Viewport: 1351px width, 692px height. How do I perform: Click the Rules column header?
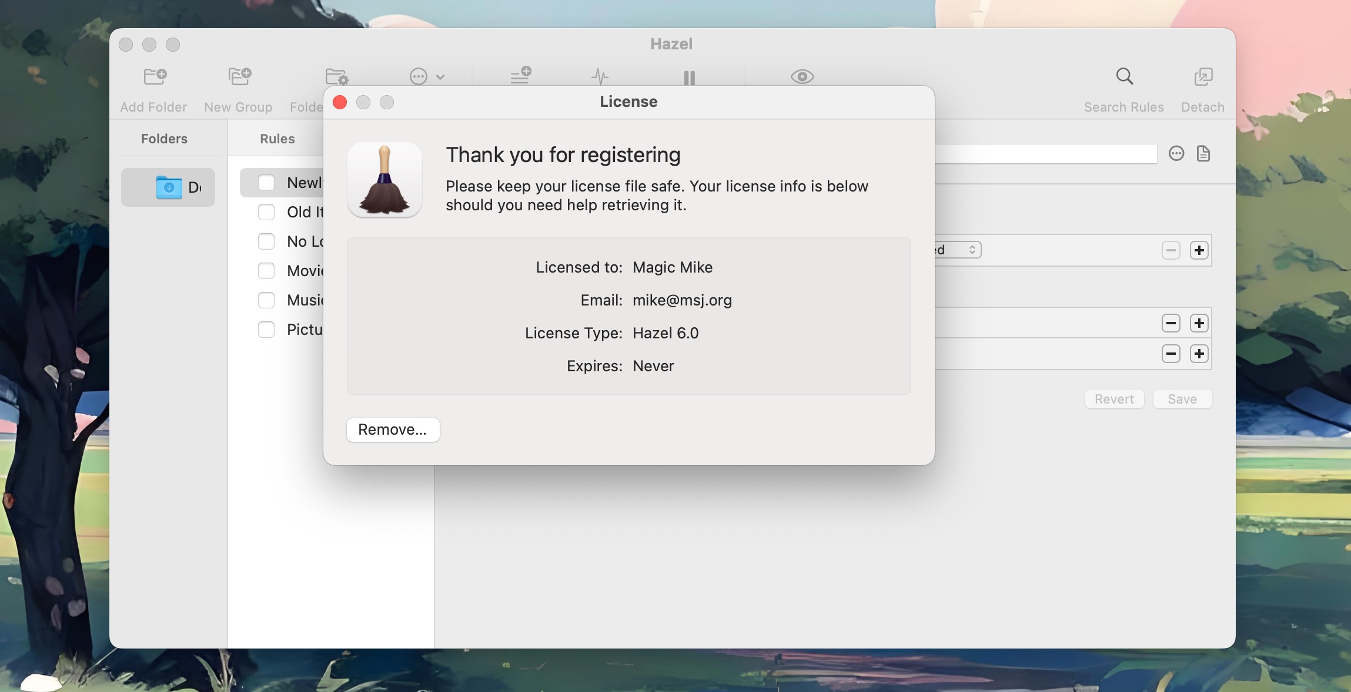277,139
